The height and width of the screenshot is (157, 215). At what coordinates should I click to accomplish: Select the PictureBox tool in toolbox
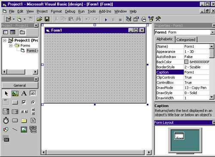click(15, 93)
